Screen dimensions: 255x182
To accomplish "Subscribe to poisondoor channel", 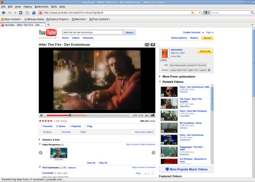I will pyautogui.click(x=205, y=51).
